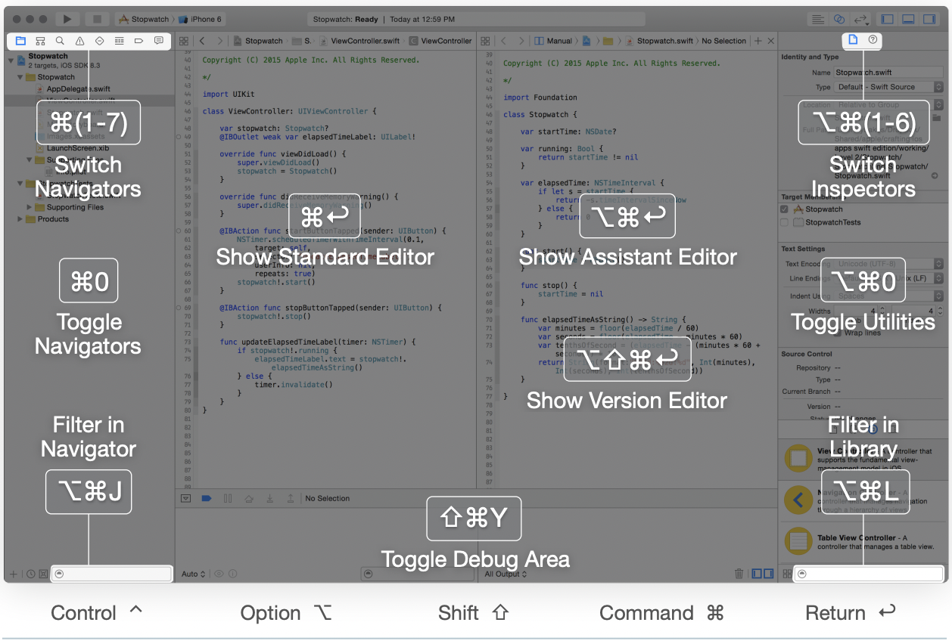Show the Version editor toolbar button
952x641 pixels.
(x=860, y=19)
